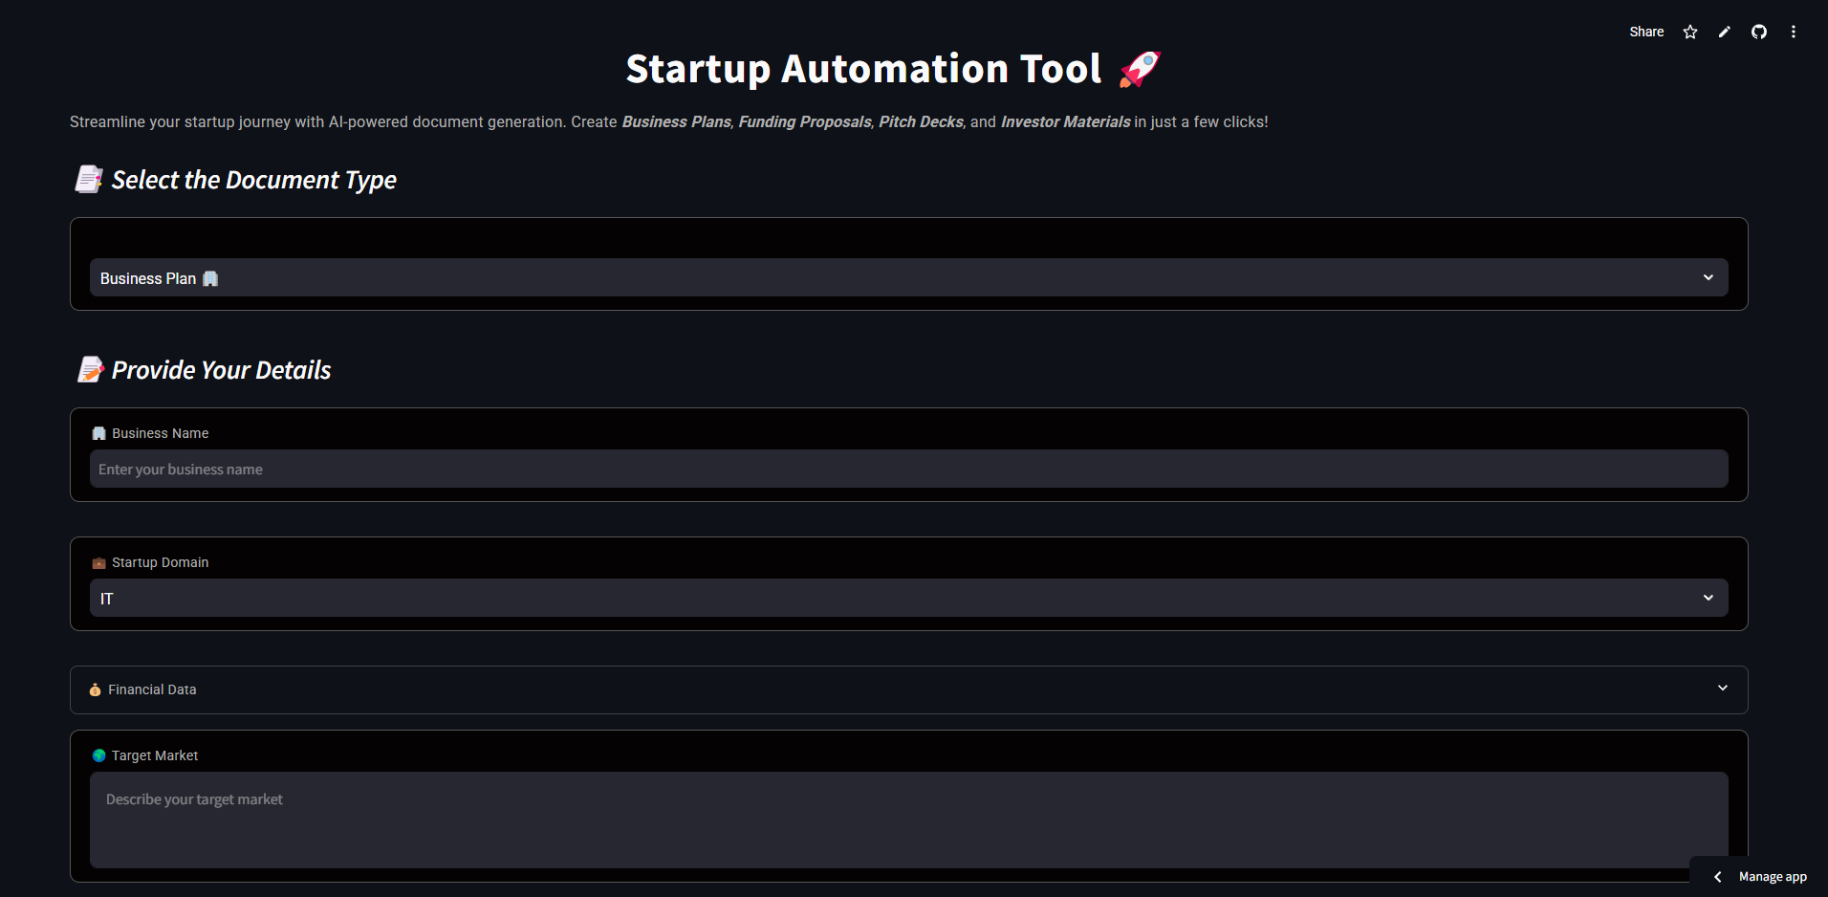
Task: Open the three-dot options menu
Action: (x=1794, y=33)
